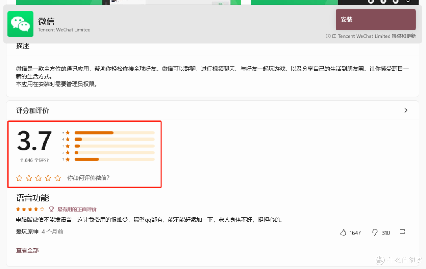
Task: Rate WeChat one star
Action: tap(19, 178)
